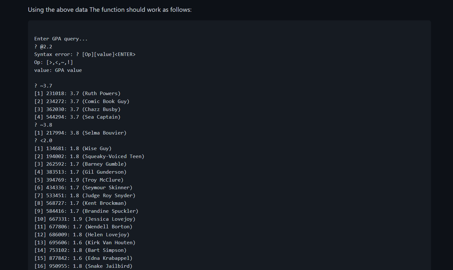Select the Brandine Spuckler result row

86,211
